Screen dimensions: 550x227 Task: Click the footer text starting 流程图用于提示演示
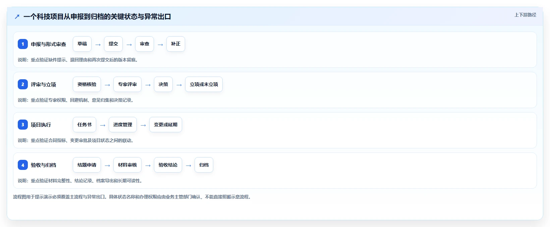tap(132, 197)
